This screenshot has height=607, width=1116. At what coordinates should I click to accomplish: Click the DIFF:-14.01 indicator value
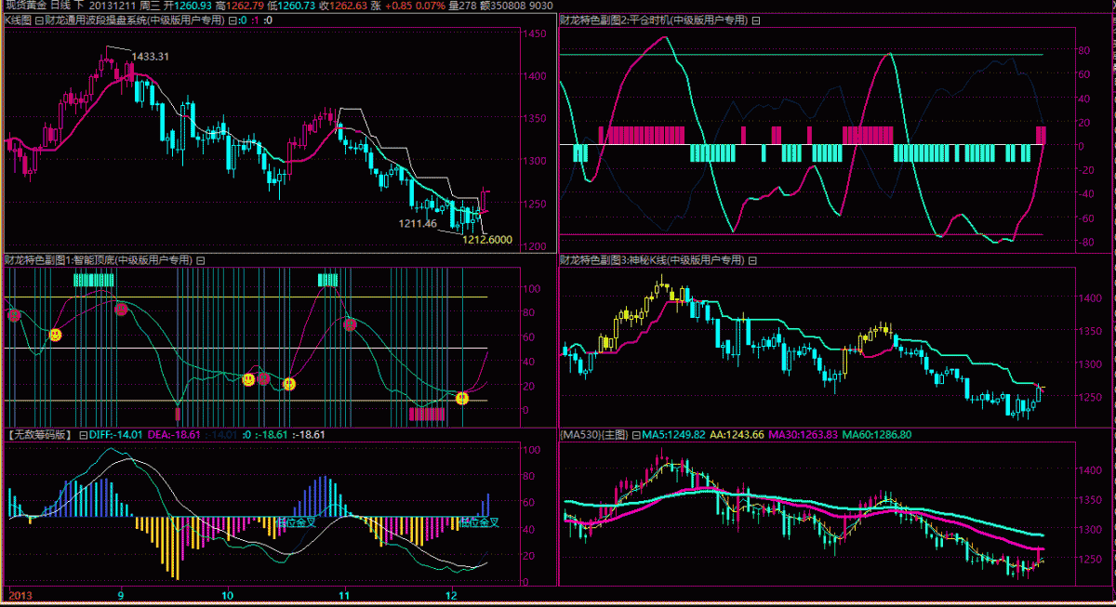tap(115, 434)
